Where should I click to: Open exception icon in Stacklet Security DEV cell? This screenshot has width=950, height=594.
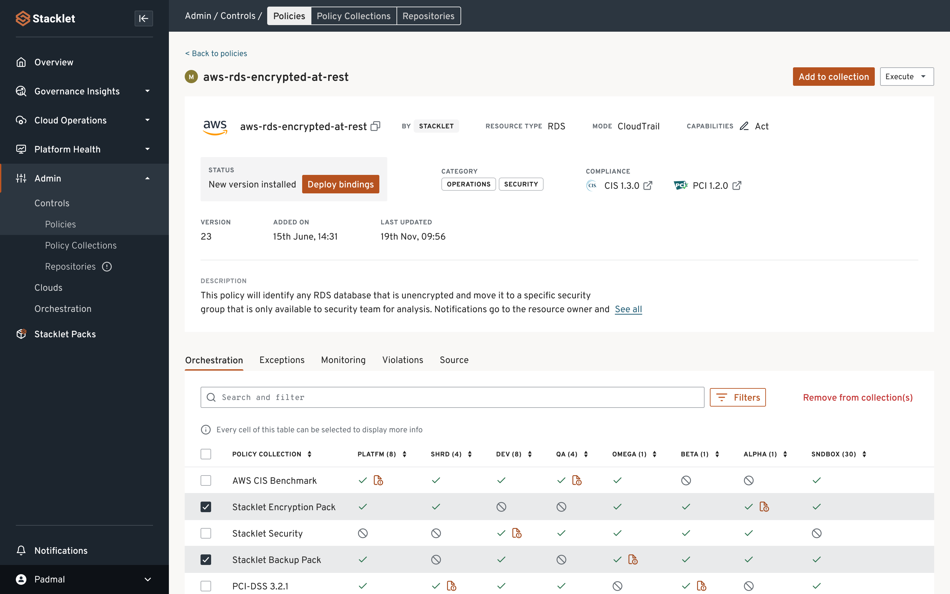click(x=517, y=533)
